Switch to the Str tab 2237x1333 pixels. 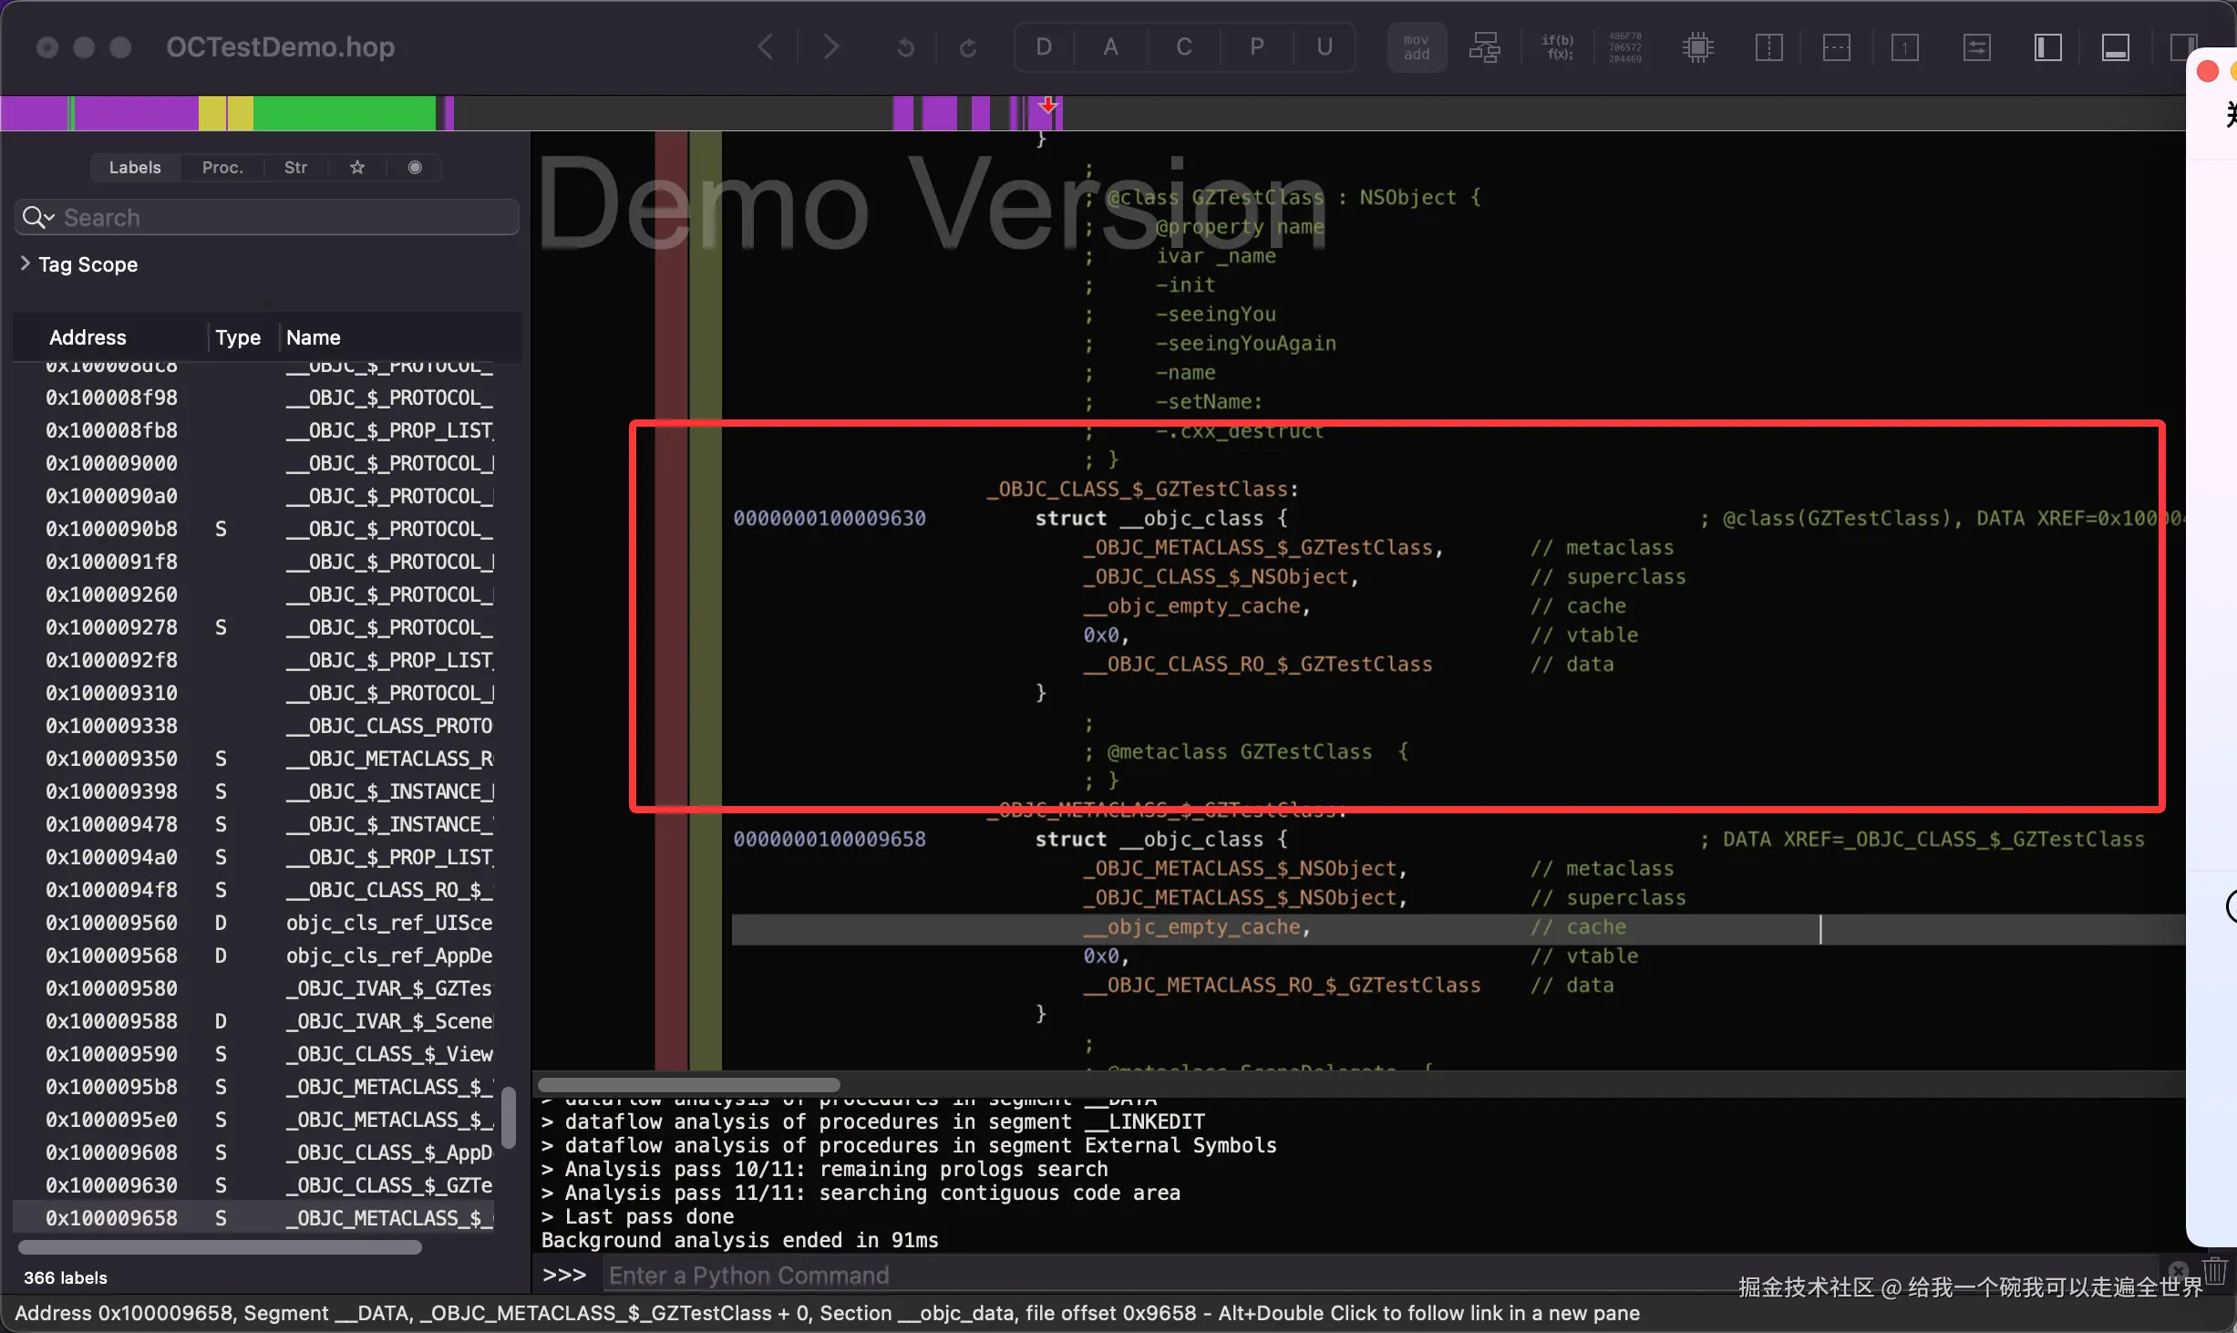point(295,168)
